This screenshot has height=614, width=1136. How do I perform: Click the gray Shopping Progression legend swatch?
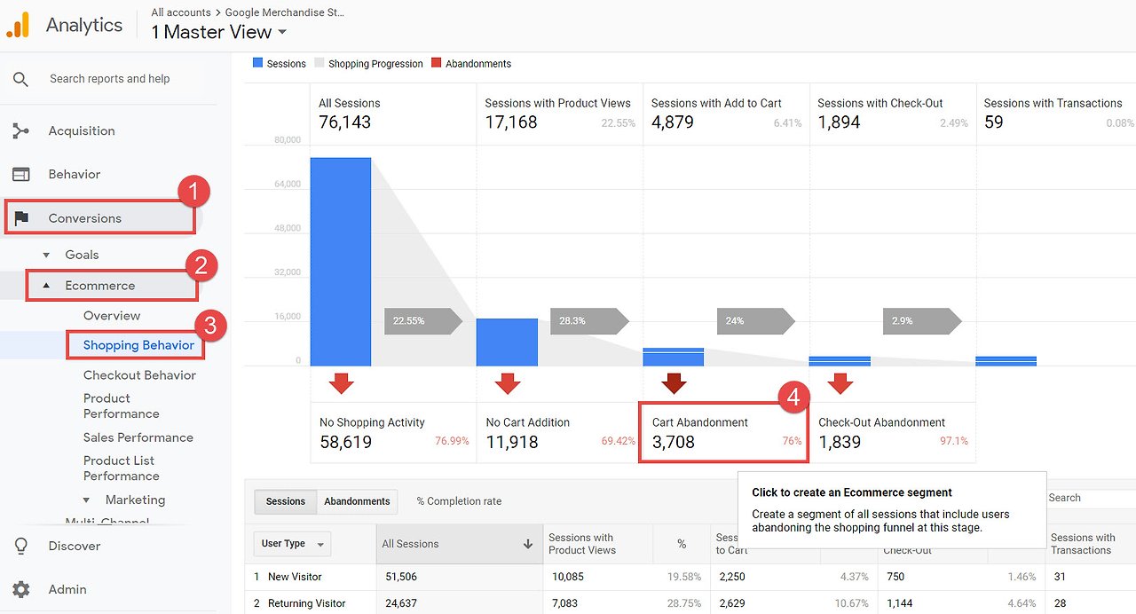pos(320,63)
